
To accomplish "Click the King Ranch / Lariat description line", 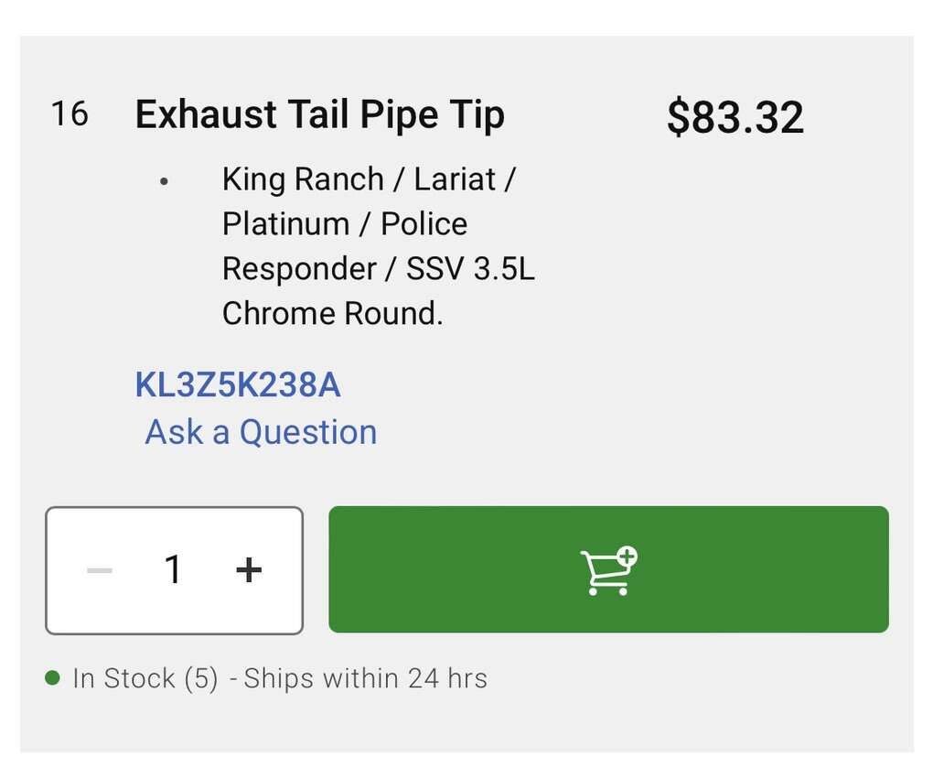I will click(x=368, y=179).
